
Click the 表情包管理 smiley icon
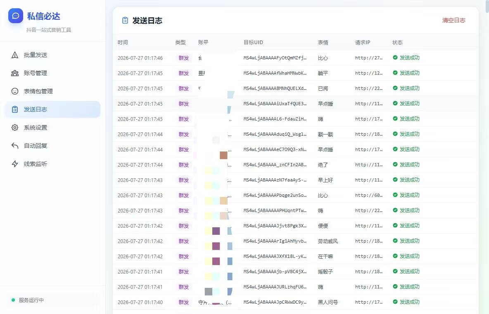14,91
